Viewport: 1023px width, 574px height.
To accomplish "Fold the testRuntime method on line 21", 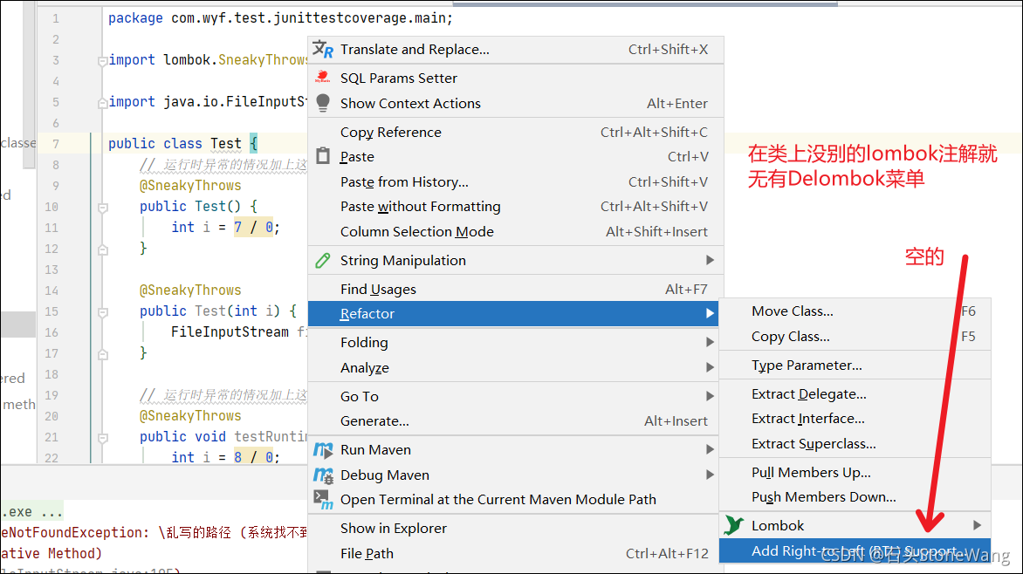I will click(102, 438).
